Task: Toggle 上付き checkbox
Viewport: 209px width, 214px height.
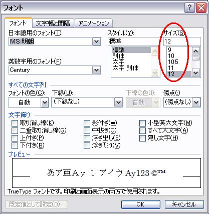Action: (x=15, y=138)
